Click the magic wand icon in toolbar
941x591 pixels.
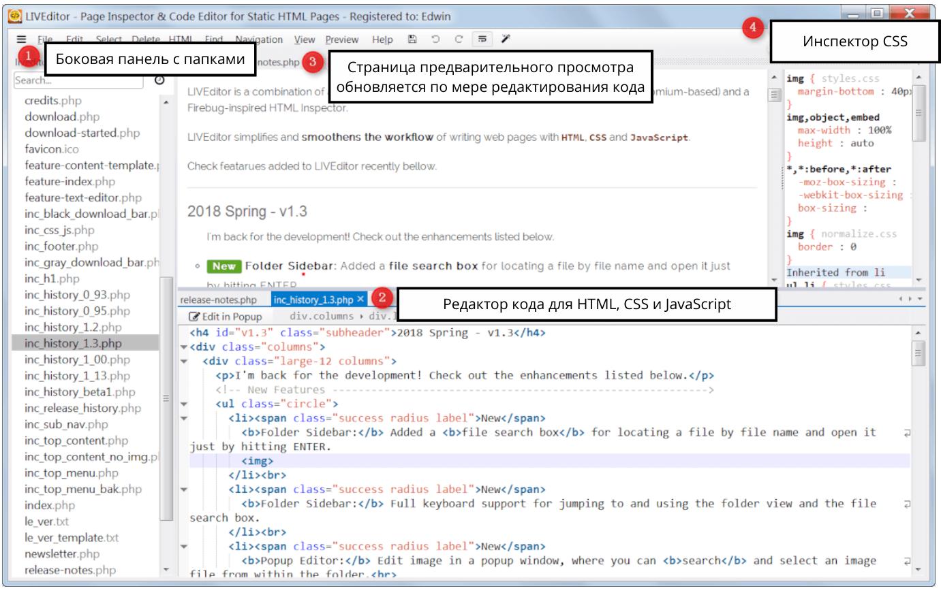click(506, 40)
